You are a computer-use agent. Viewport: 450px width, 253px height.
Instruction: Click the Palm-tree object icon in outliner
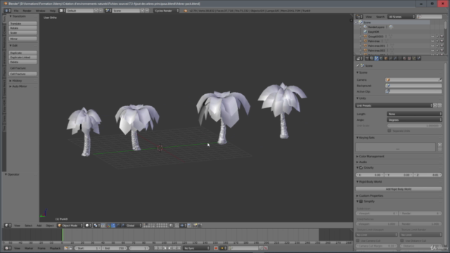tap(366, 41)
